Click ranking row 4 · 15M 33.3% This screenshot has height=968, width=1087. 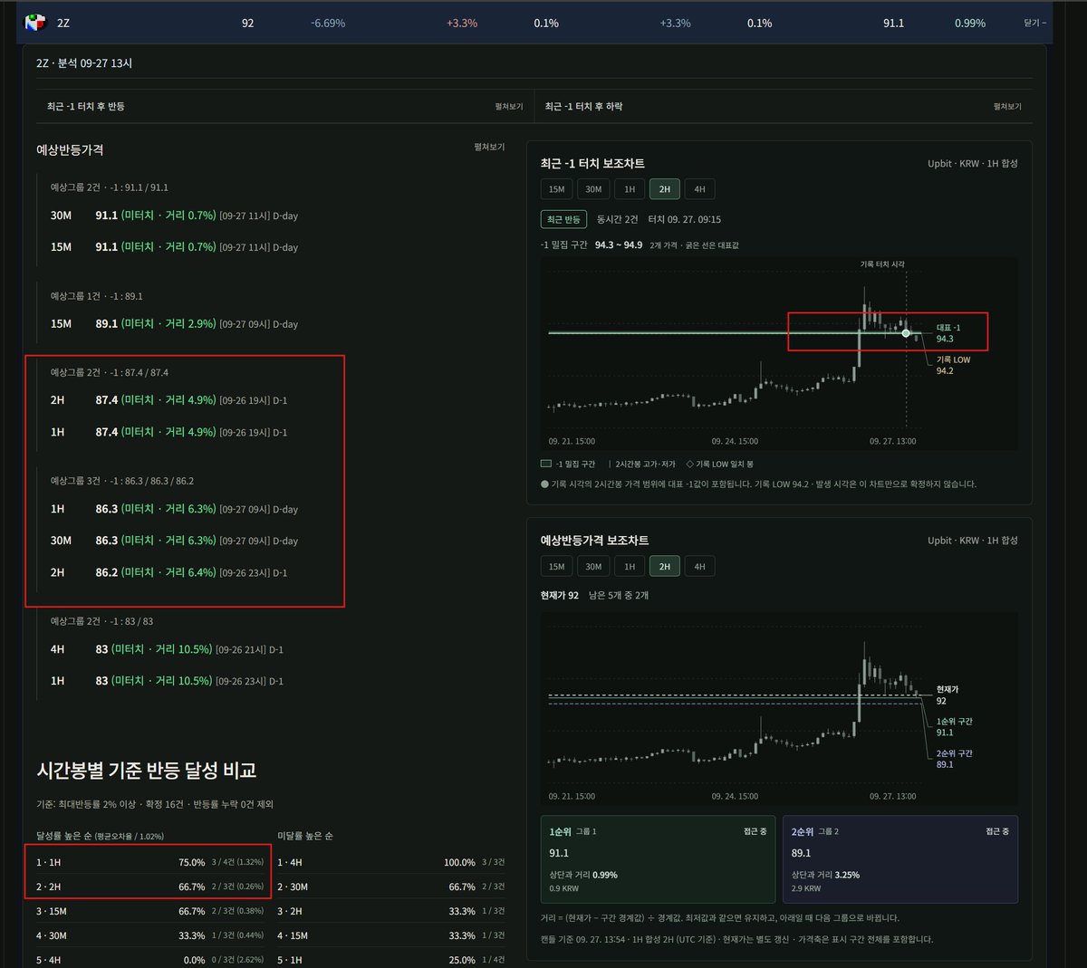pyautogui.click(x=391, y=935)
